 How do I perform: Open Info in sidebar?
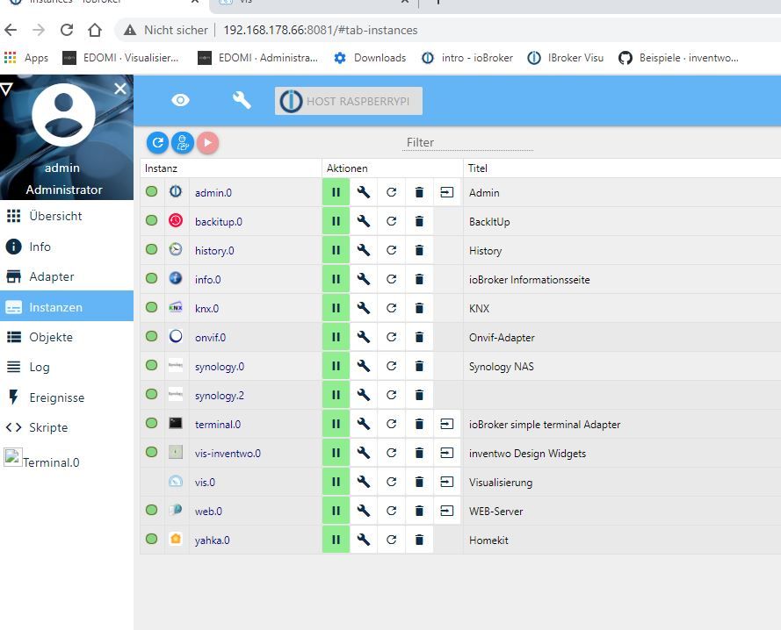[x=67, y=247]
